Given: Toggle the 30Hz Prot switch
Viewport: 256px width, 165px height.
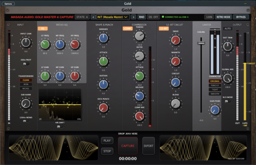Looking at the screenshot, I should tap(26, 64).
